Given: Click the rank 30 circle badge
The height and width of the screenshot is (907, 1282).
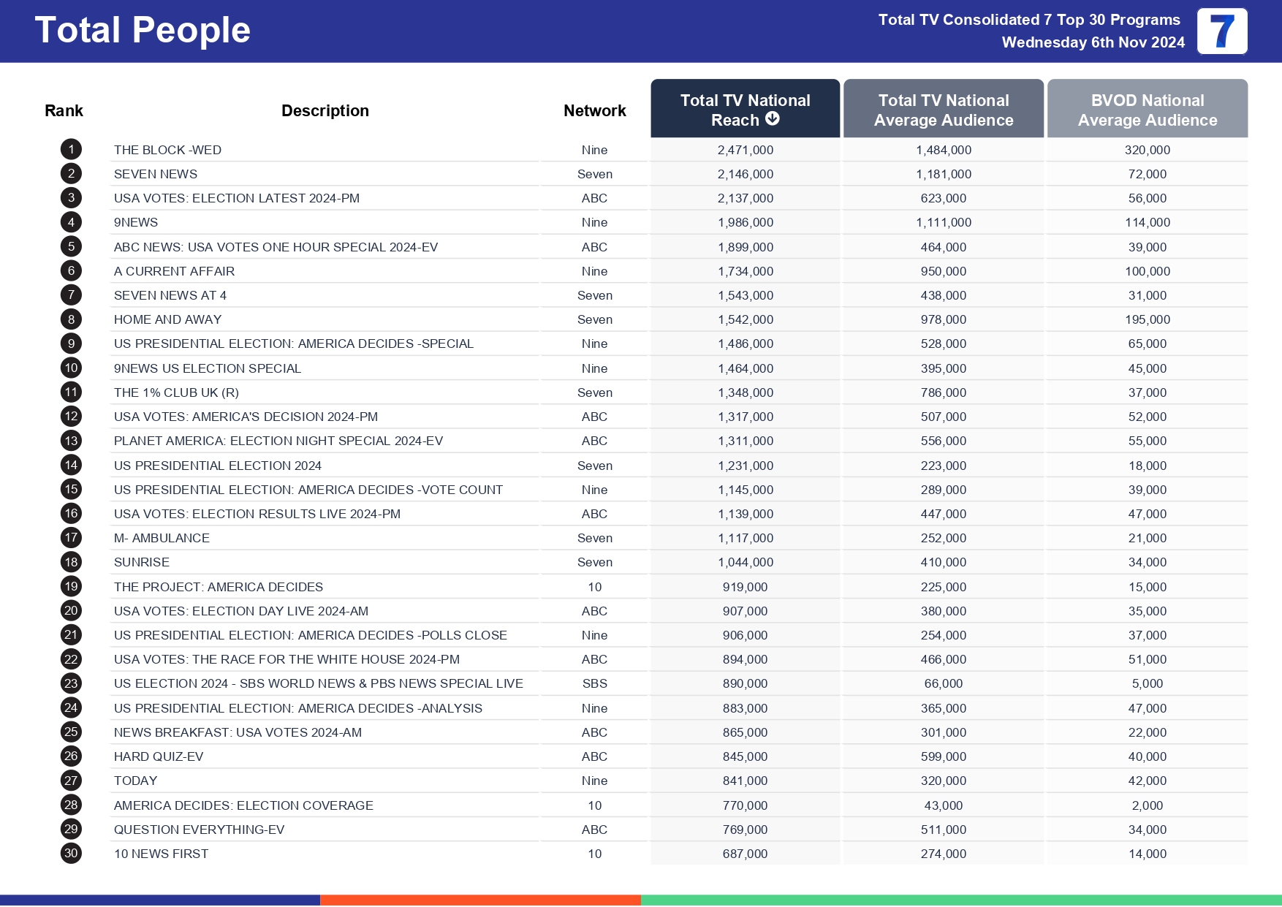Looking at the screenshot, I should point(71,854).
